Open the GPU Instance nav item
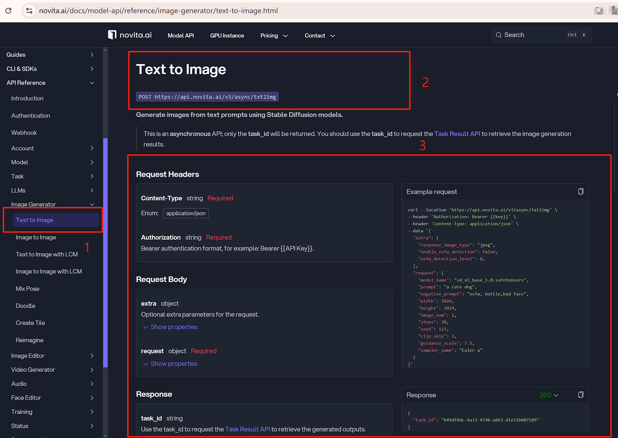This screenshot has width=618, height=438. pos(227,36)
